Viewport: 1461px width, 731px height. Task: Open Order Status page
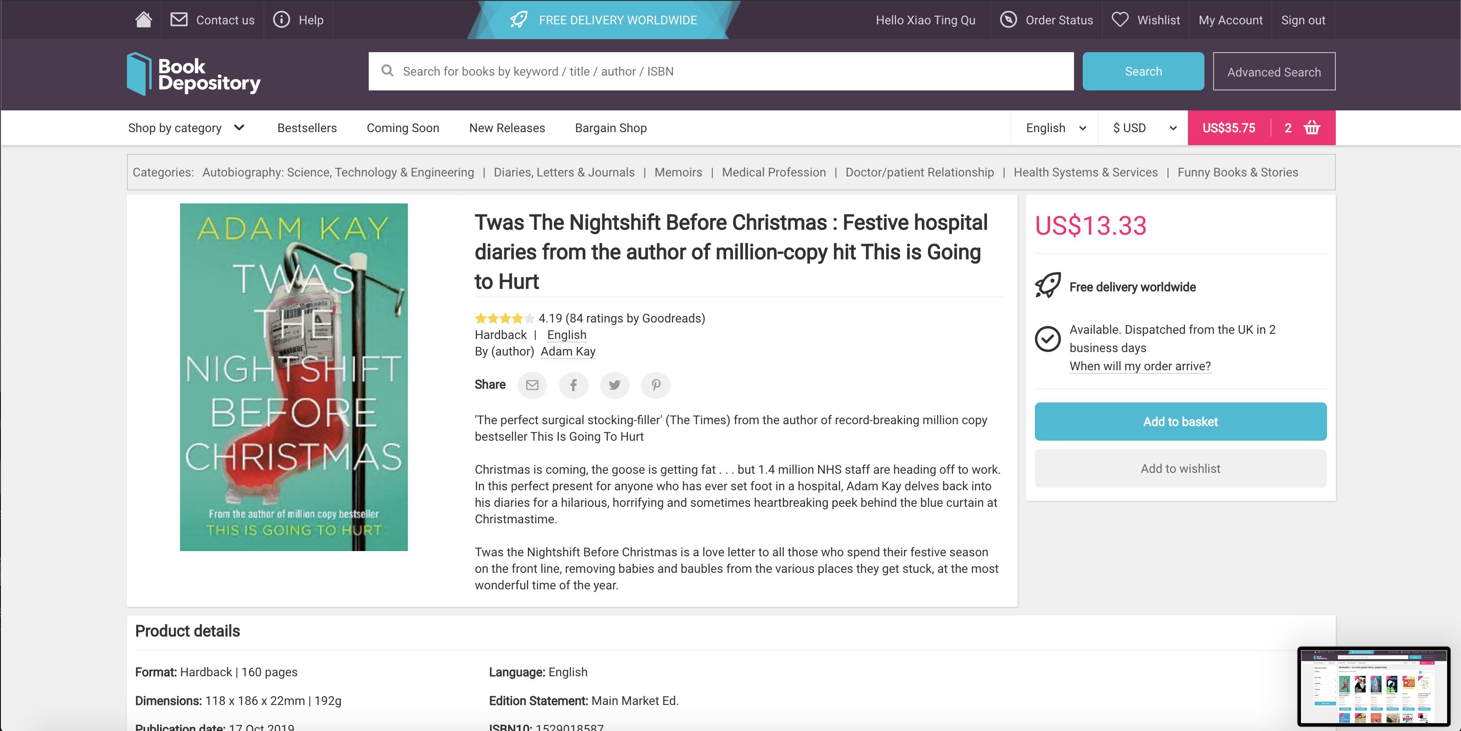coord(1059,20)
